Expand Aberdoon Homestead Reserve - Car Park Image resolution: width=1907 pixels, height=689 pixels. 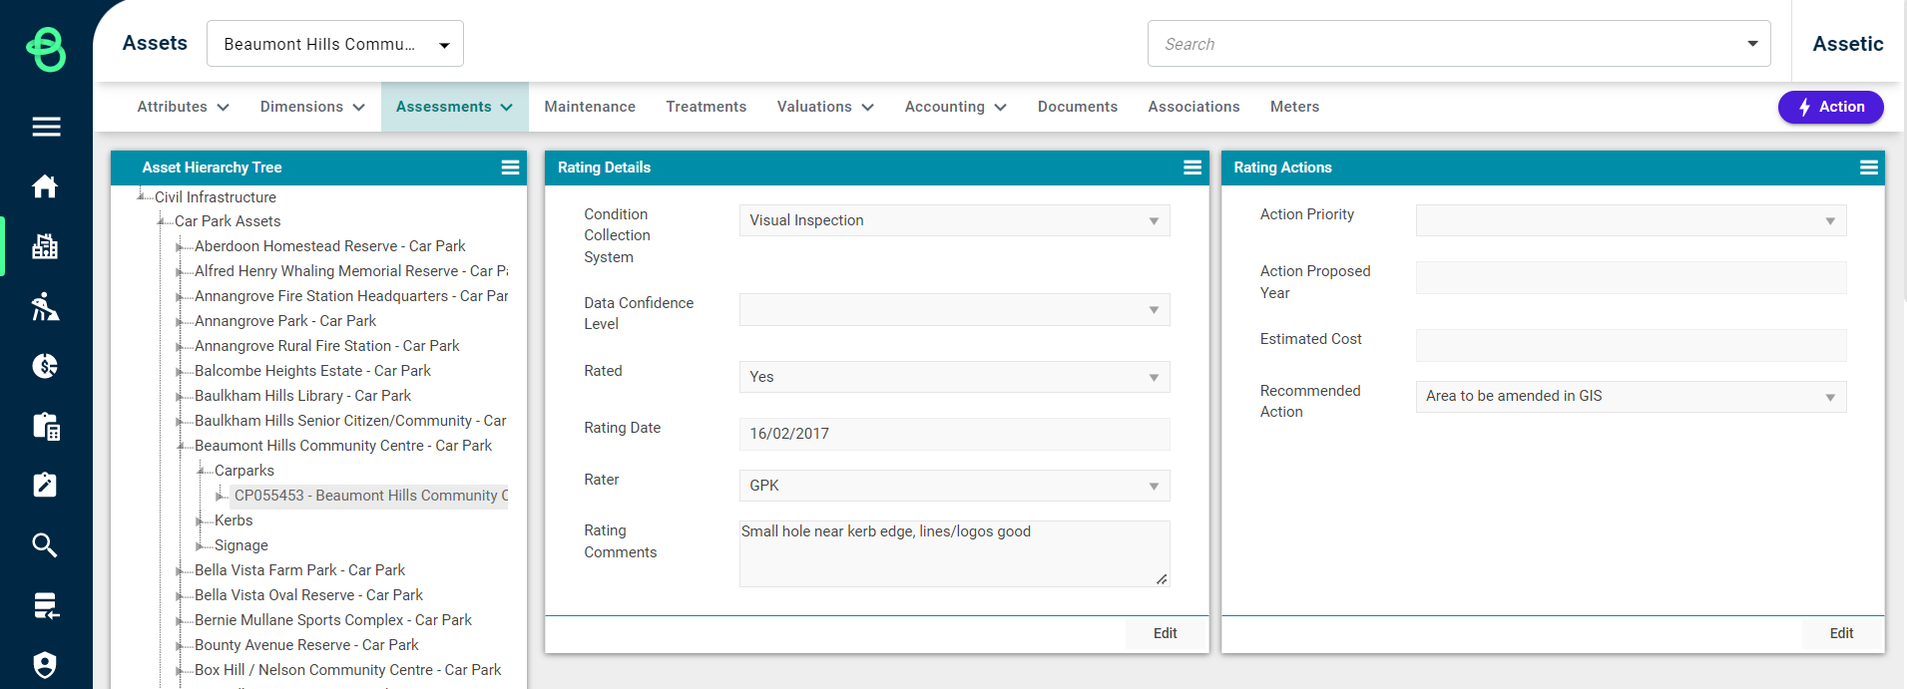click(x=180, y=246)
